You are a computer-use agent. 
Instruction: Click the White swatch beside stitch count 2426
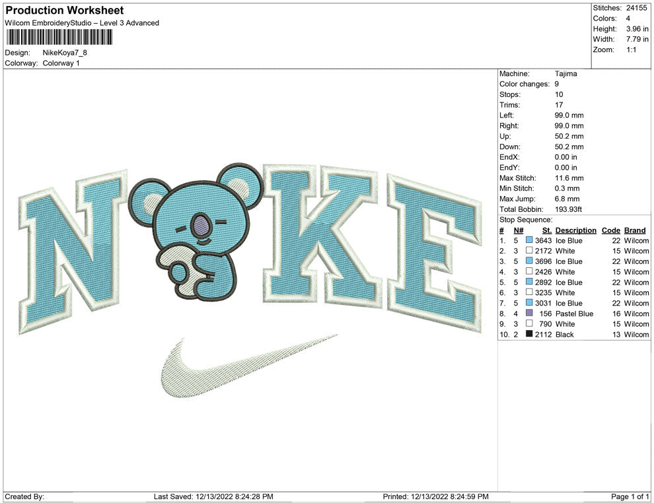529,271
